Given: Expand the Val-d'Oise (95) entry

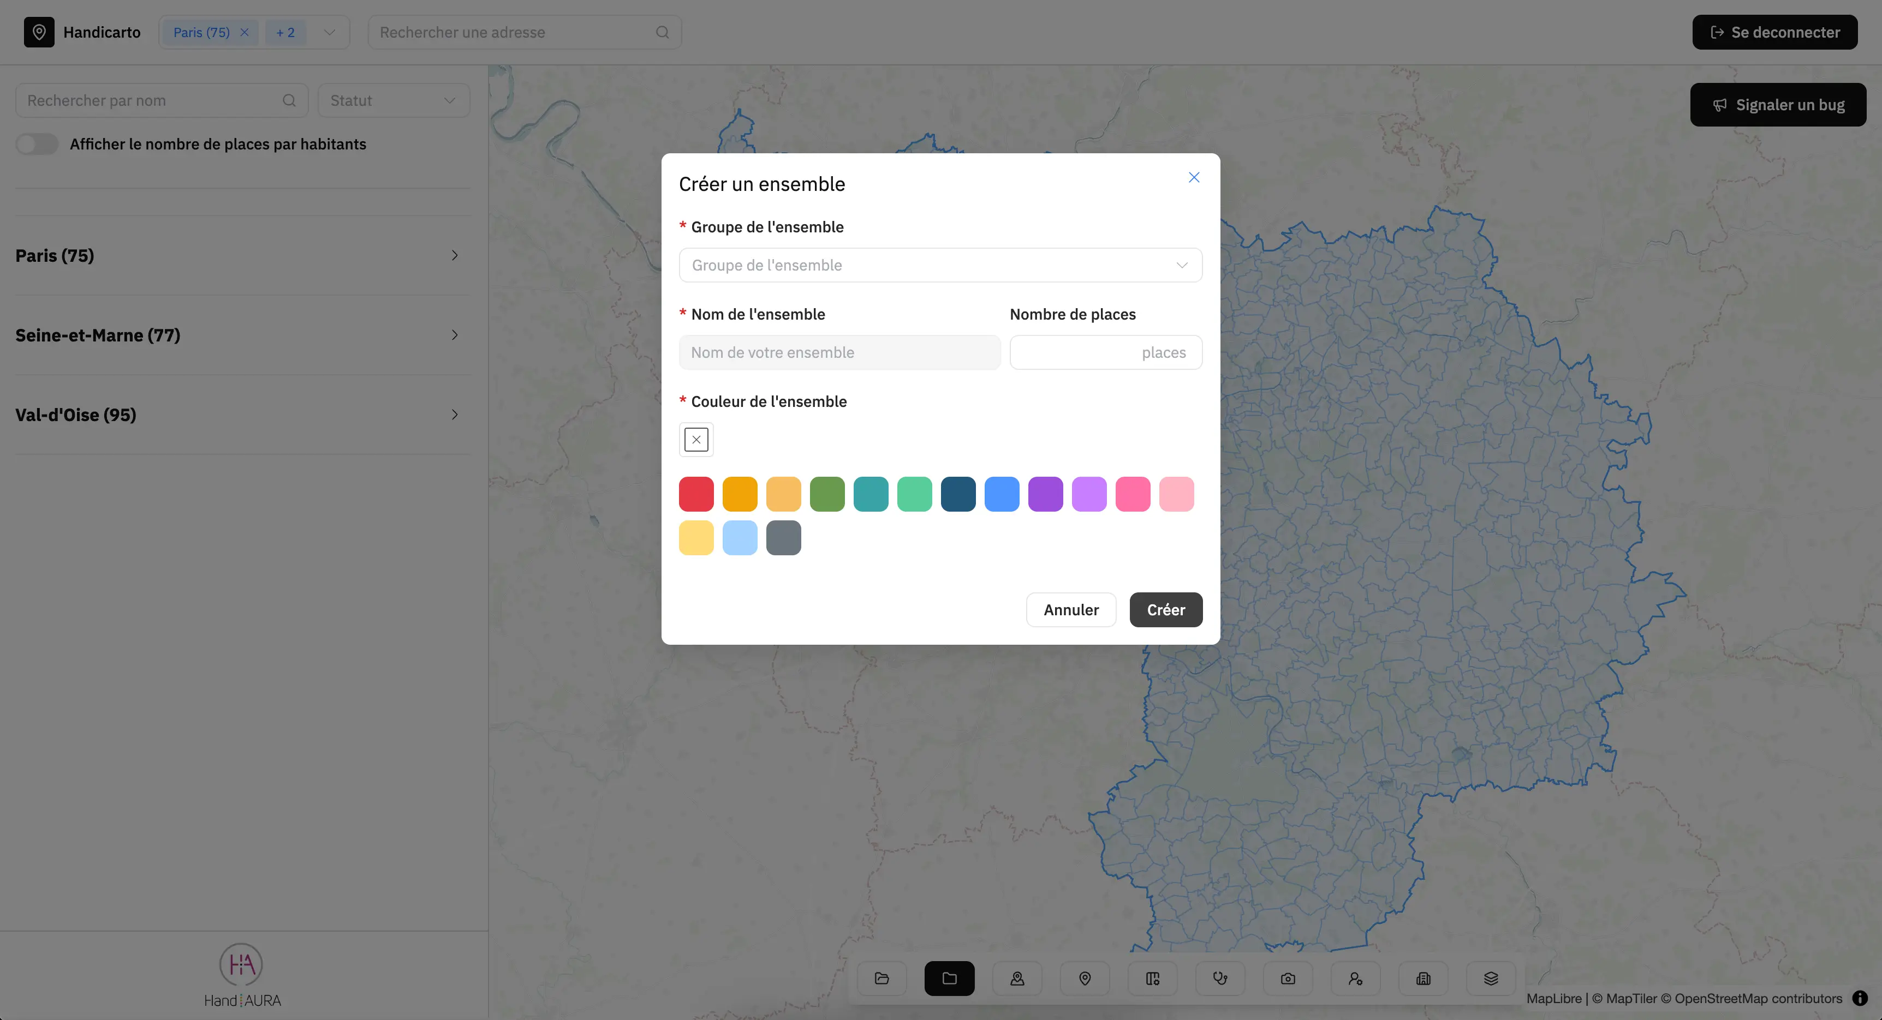Looking at the screenshot, I should (x=241, y=415).
